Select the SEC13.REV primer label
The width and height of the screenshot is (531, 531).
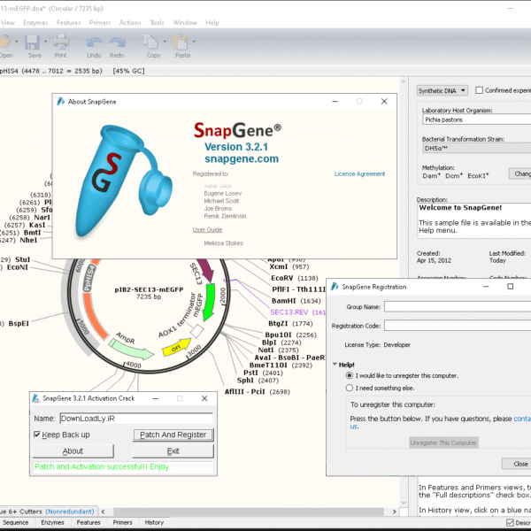(297, 312)
